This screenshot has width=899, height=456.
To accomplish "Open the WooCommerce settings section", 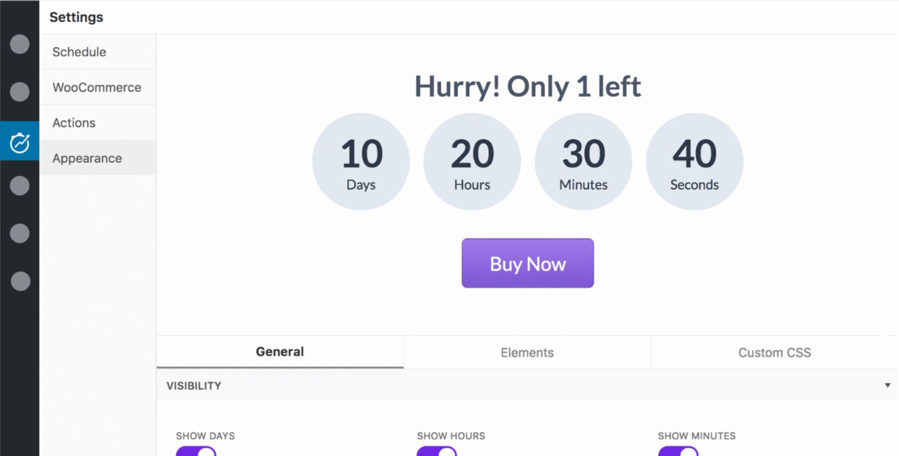I will [97, 88].
